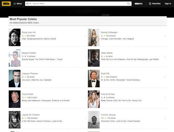This screenshot has width=174, height=132.
Task: Open Laysla De Oliveira's photo
Action: point(15,120)
